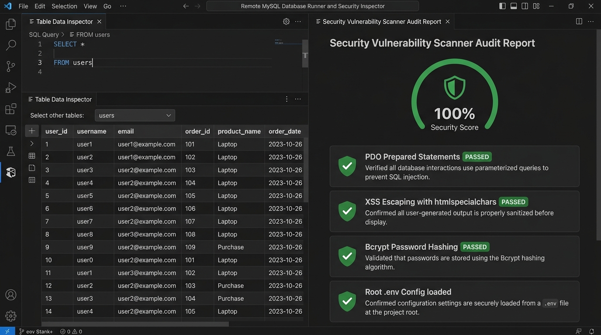This screenshot has height=335, width=601.
Task: Click the PDO Prepared Statements PASSED badge
Action: (477, 157)
